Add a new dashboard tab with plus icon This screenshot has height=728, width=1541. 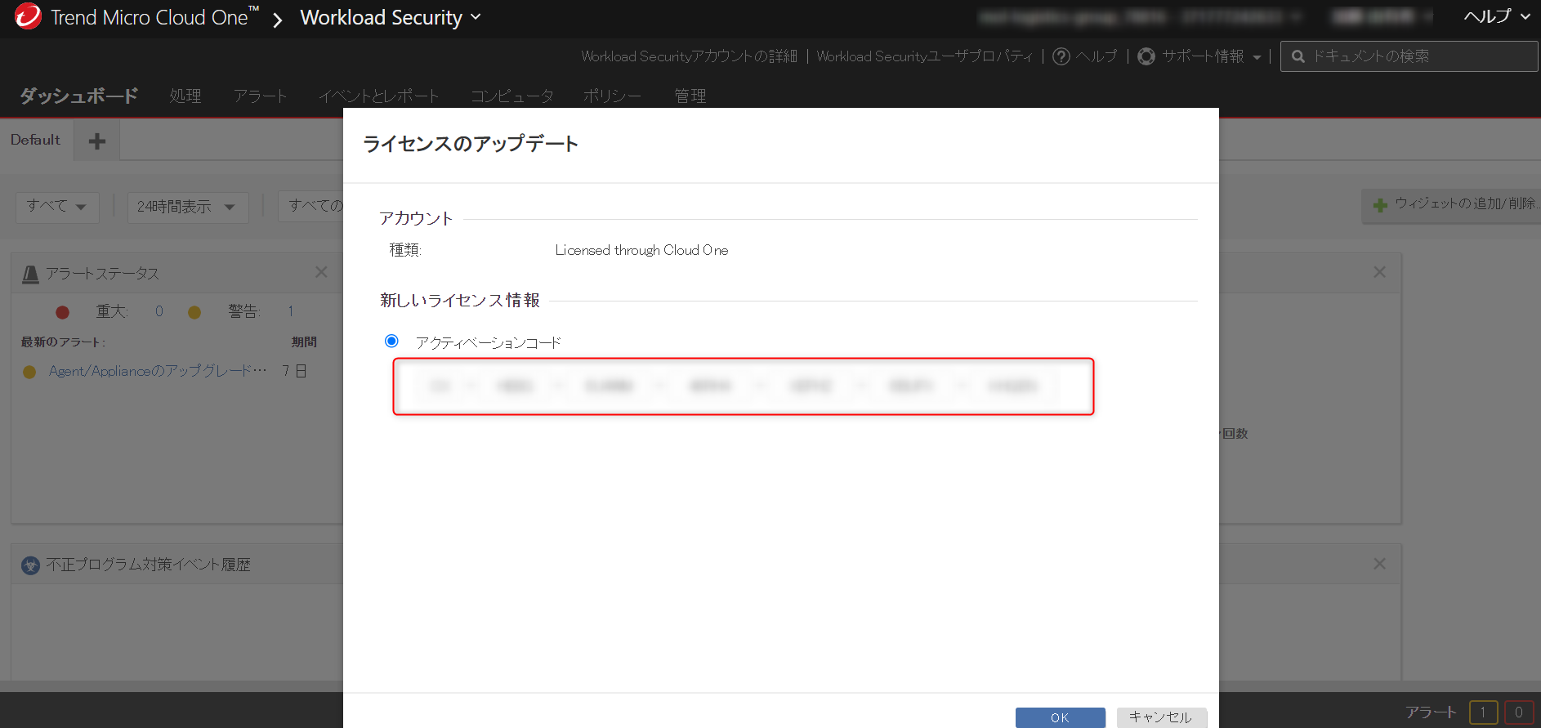[x=97, y=141]
